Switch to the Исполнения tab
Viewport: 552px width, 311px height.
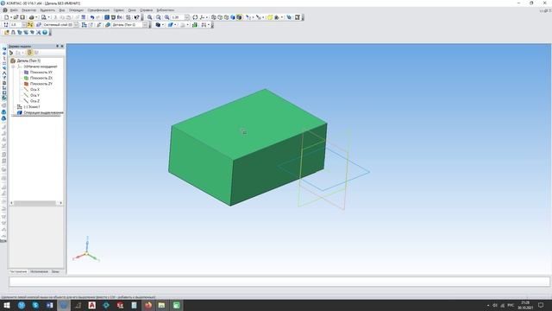pyautogui.click(x=39, y=272)
